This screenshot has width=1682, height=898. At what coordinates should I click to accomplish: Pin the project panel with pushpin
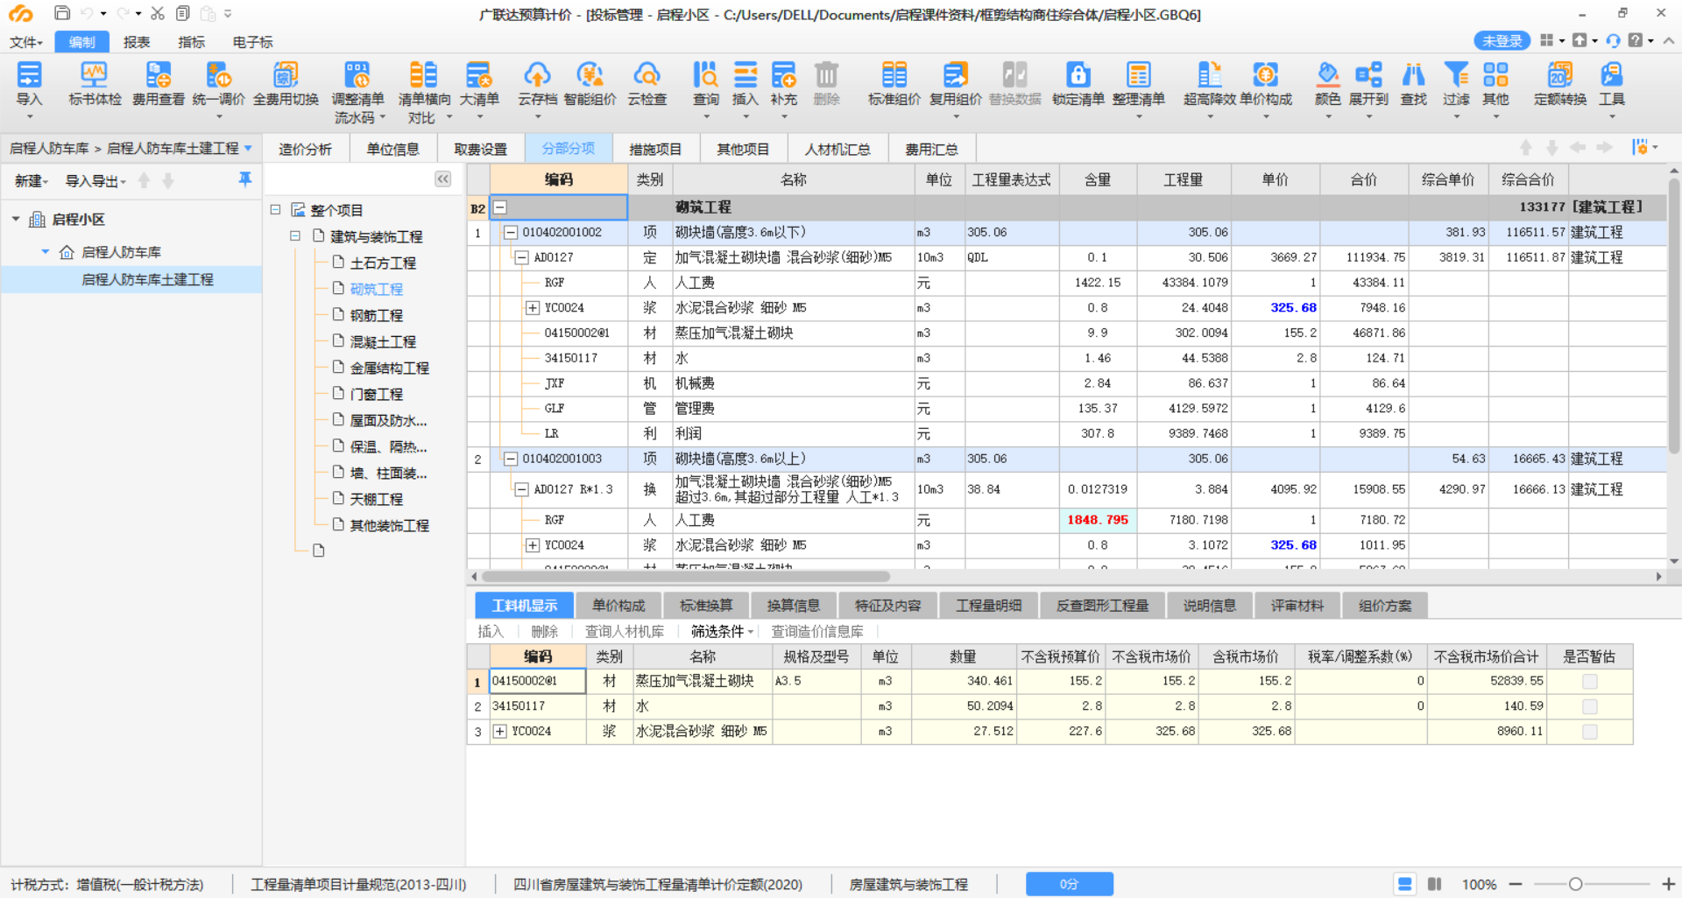click(x=245, y=179)
